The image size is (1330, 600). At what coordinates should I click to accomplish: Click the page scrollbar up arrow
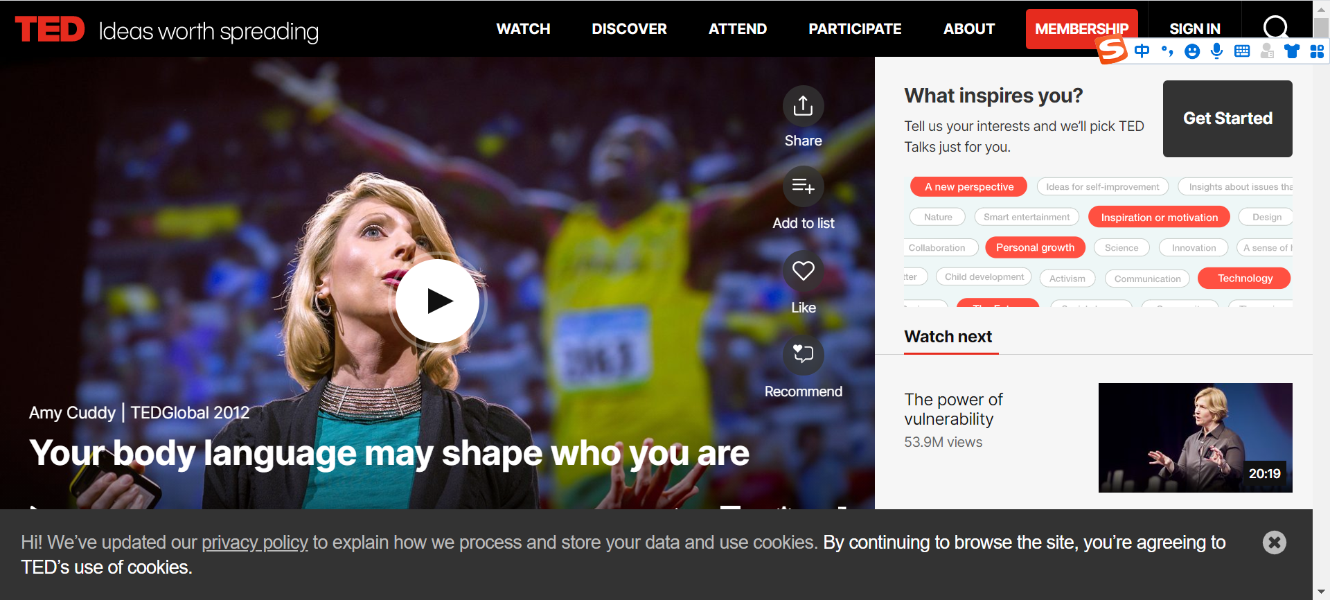(1321, 9)
